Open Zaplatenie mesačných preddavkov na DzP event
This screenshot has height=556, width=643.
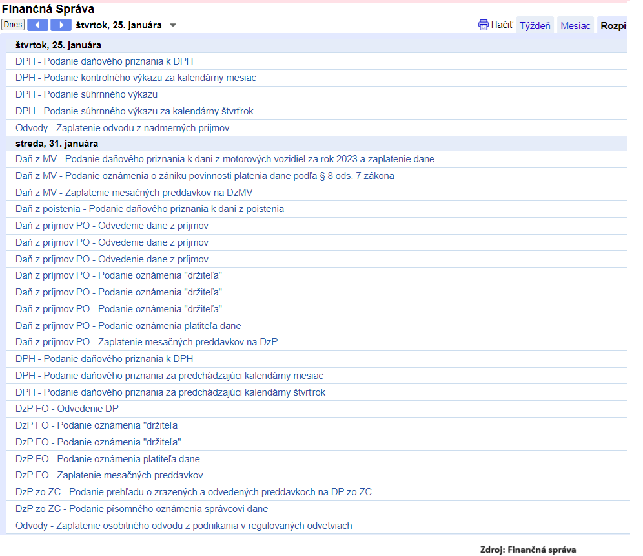point(147,342)
